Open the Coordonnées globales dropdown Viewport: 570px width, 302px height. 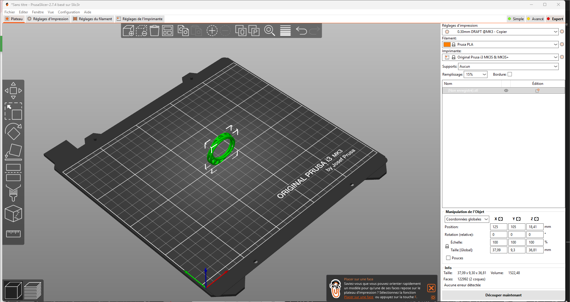(467, 219)
